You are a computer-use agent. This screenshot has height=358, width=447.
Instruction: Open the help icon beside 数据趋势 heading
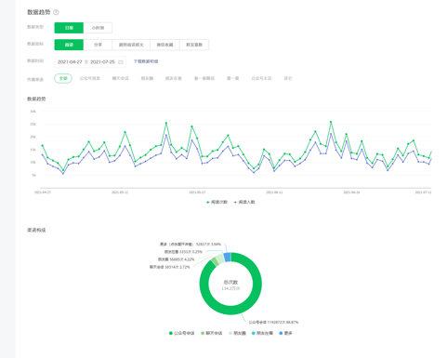click(56, 12)
